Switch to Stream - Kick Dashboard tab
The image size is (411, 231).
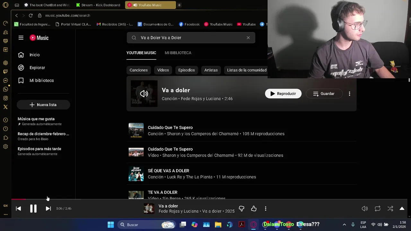(99, 5)
